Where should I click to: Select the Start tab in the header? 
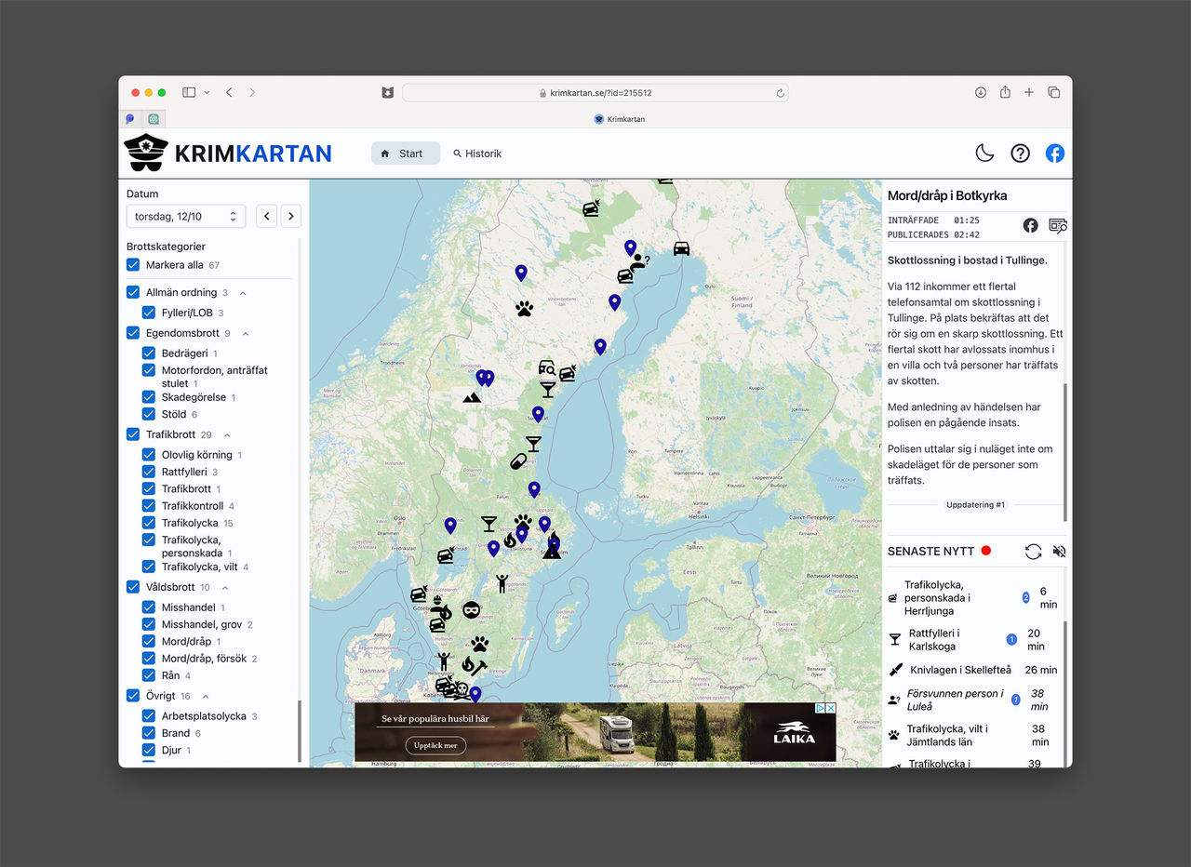(x=405, y=153)
